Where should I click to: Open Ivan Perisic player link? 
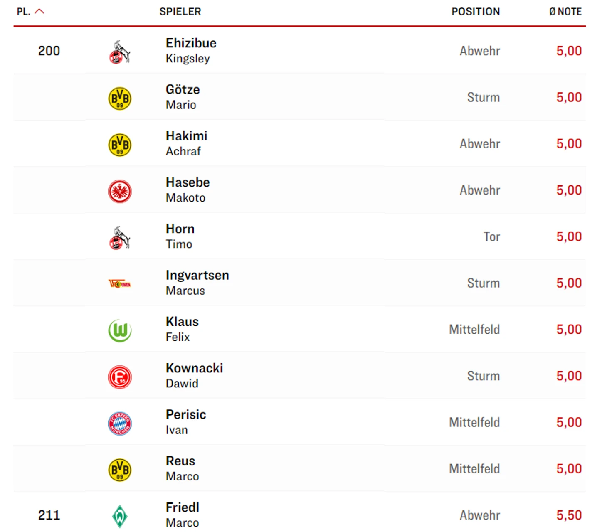point(186,415)
